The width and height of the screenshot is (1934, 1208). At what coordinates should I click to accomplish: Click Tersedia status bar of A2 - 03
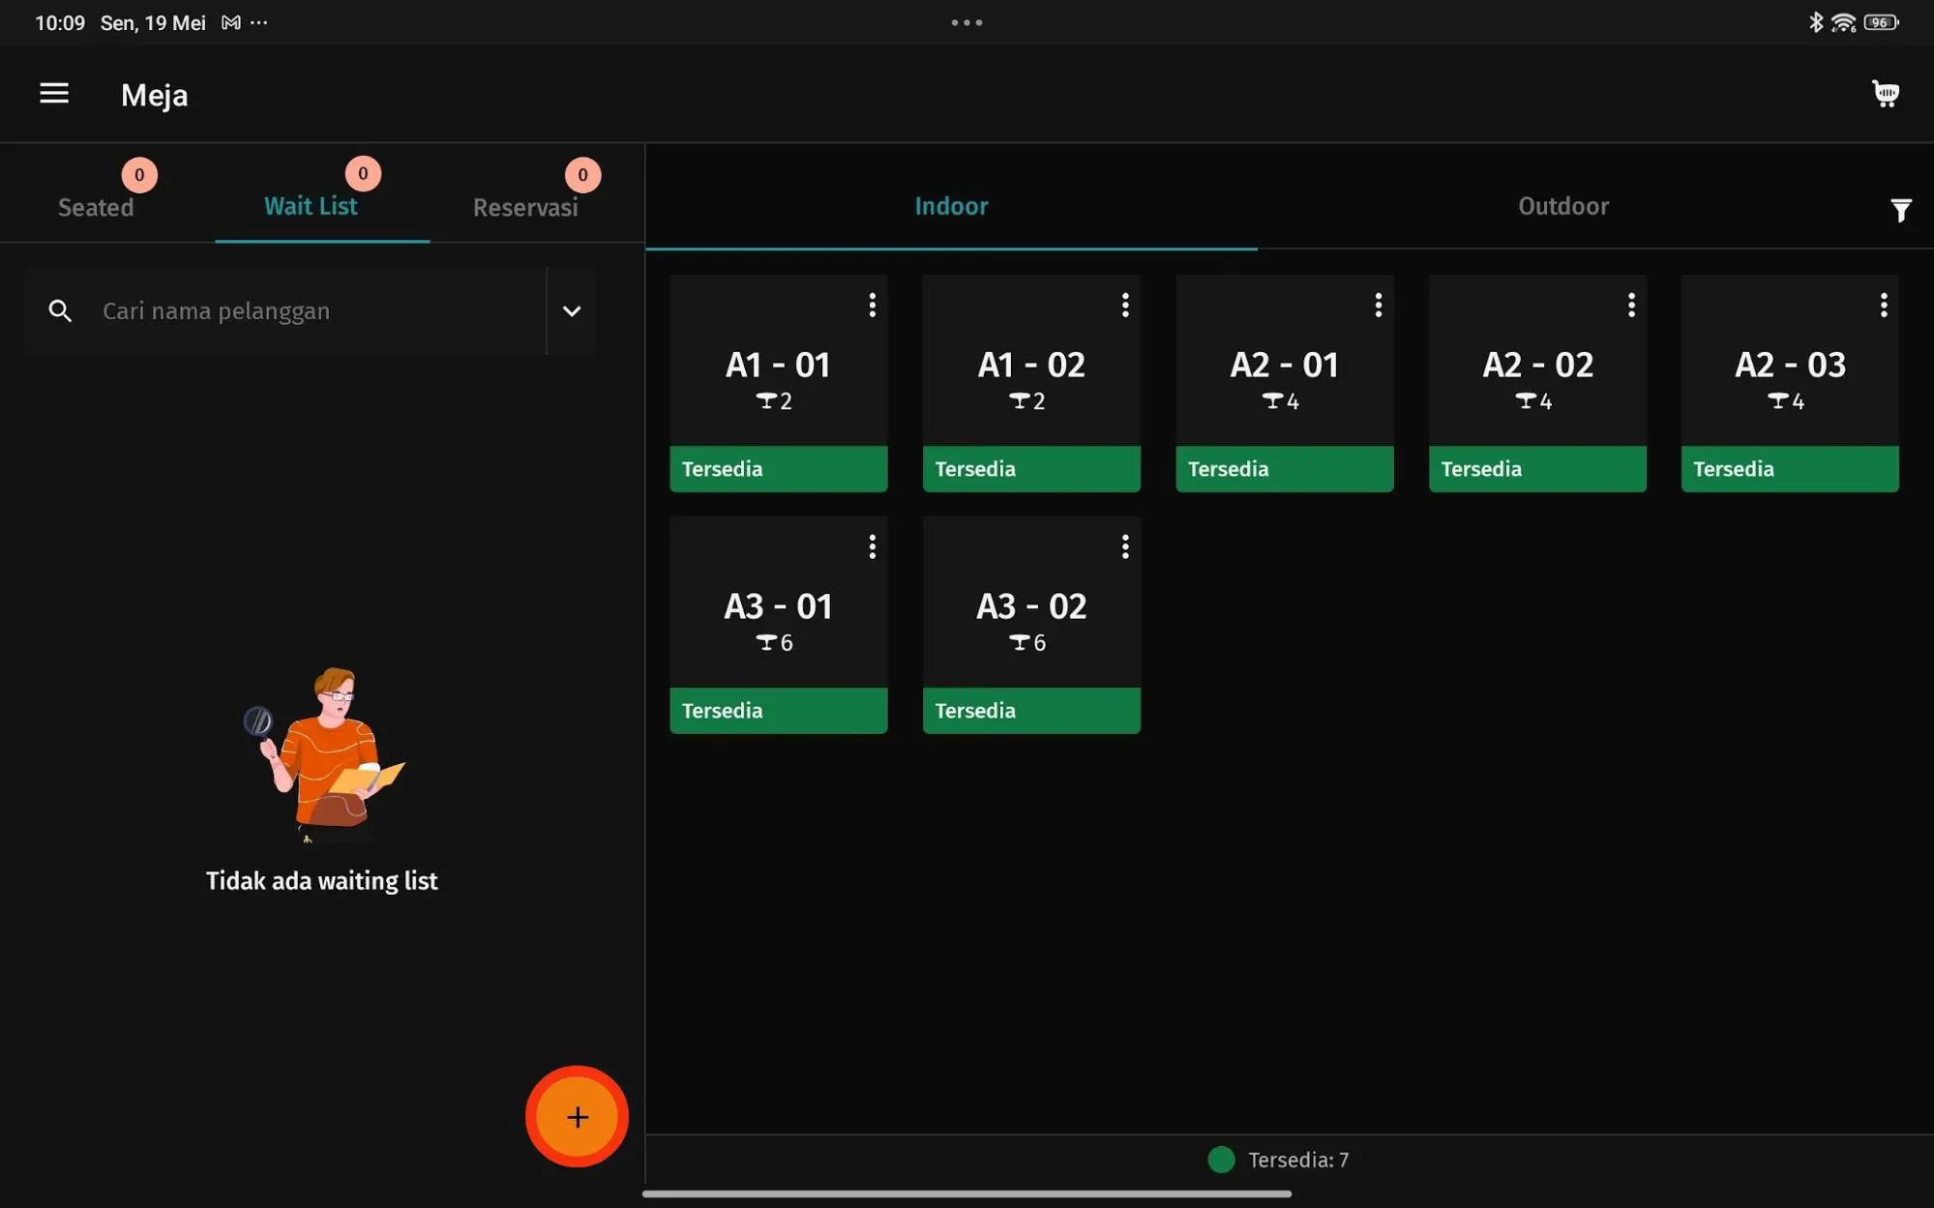pyautogui.click(x=1790, y=469)
